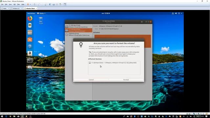Open Activities overview
The height and width of the screenshot is (118, 210).
click(x=31, y=13)
